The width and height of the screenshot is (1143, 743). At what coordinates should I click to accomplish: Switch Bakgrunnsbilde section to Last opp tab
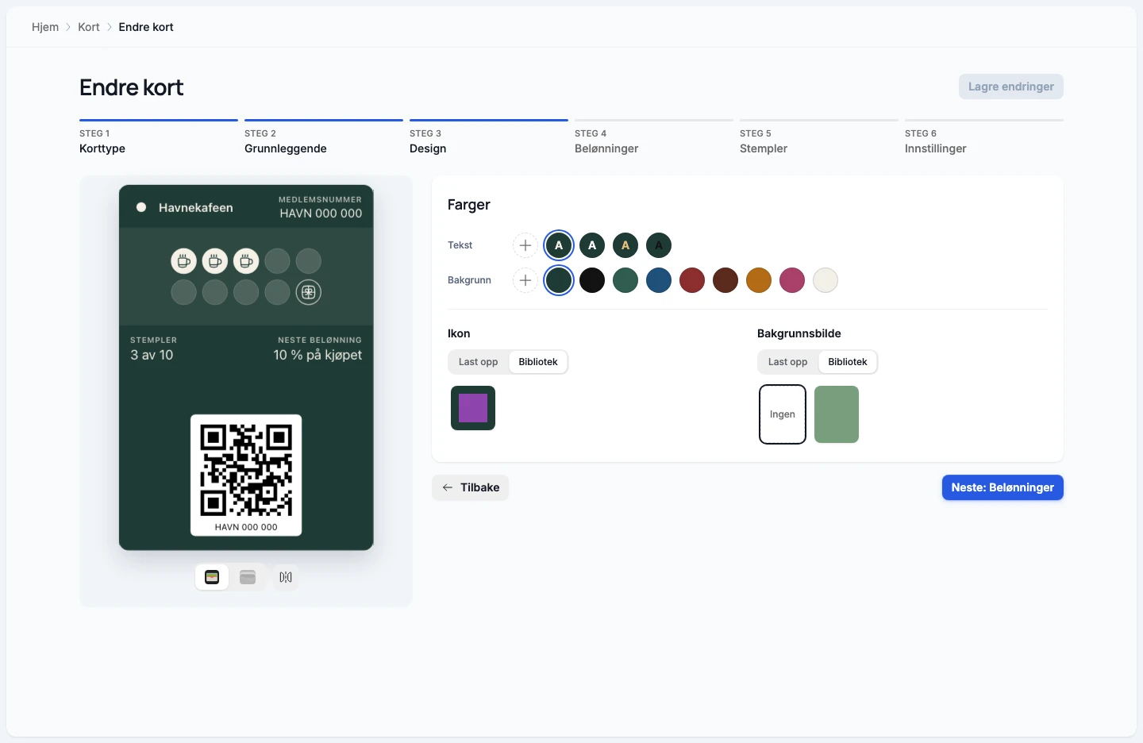point(788,362)
